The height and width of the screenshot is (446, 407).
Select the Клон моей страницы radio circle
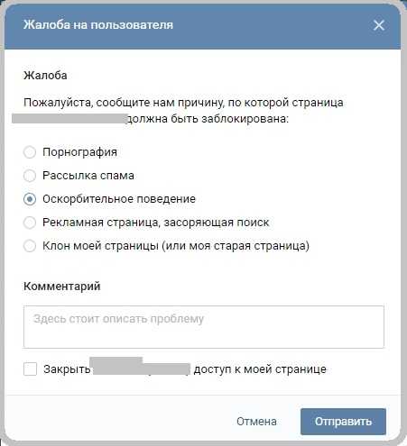(x=30, y=246)
